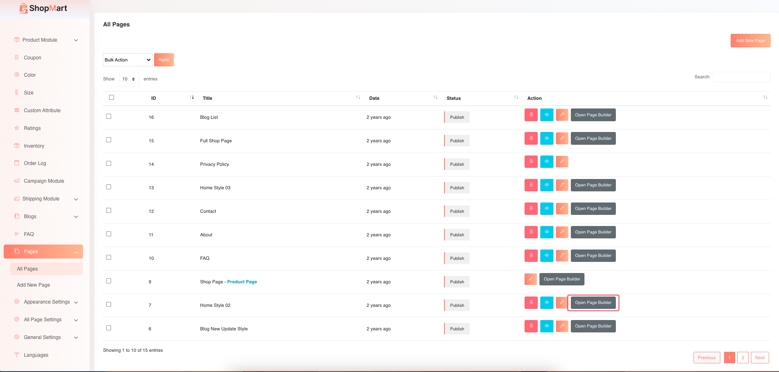Go to pagination page 2
Image resolution: width=779 pixels, height=372 pixels.
(743, 358)
